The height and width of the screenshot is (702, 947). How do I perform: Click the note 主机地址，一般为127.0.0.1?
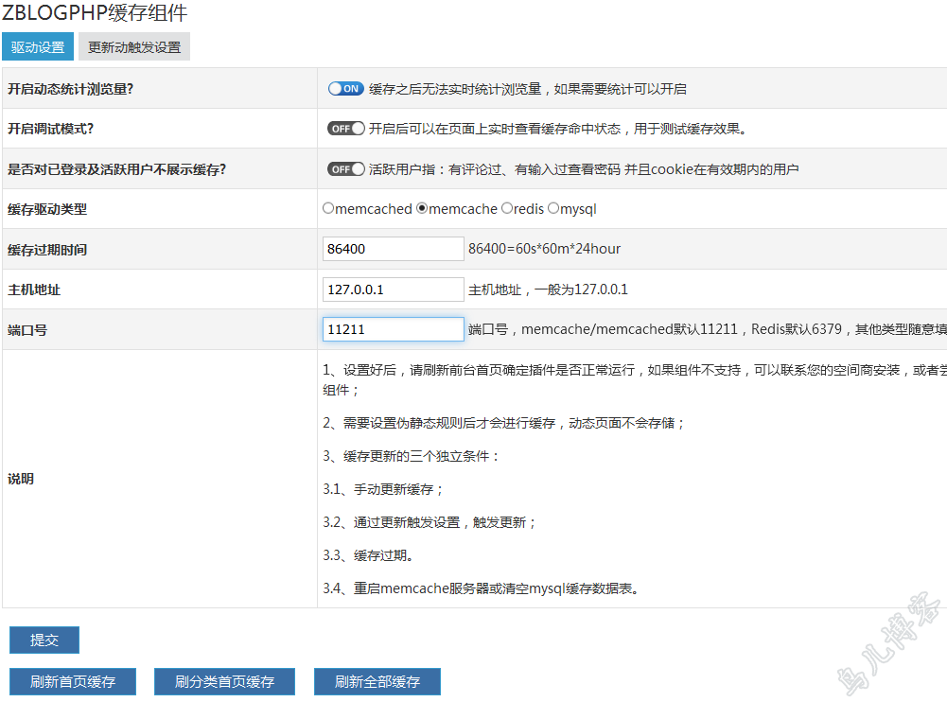[548, 290]
